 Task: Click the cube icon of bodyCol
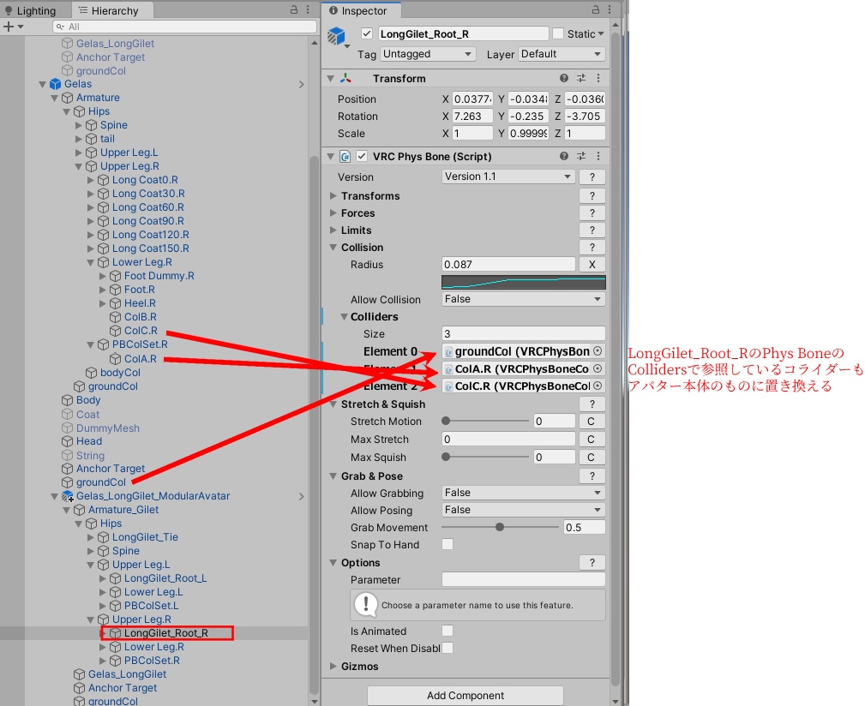pyautogui.click(x=92, y=373)
